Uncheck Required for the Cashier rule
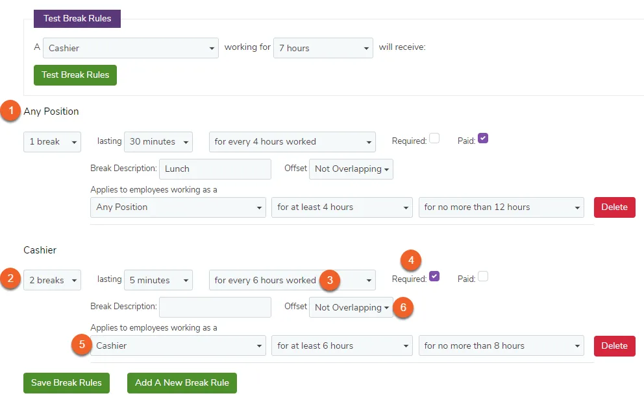 click(434, 276)
